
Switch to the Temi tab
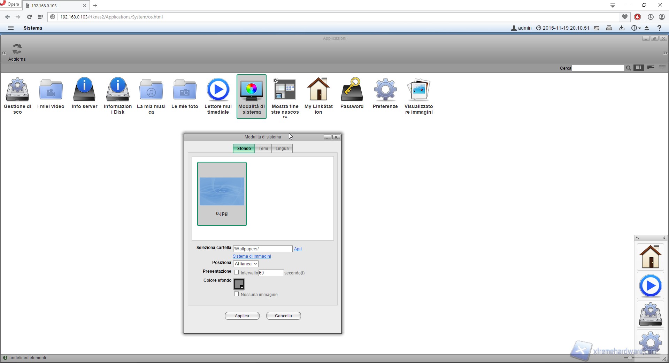tap(263, 149)
